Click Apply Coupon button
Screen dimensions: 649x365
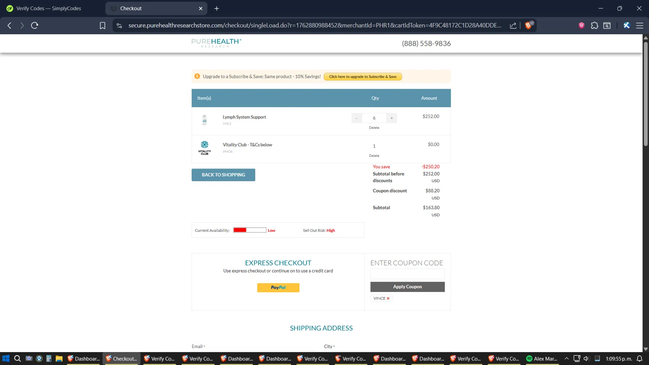408,287
